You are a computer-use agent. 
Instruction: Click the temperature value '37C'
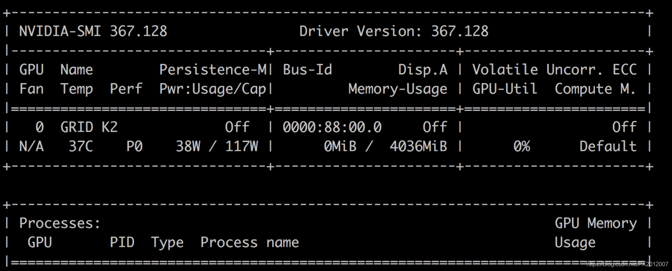pos(81,146)
